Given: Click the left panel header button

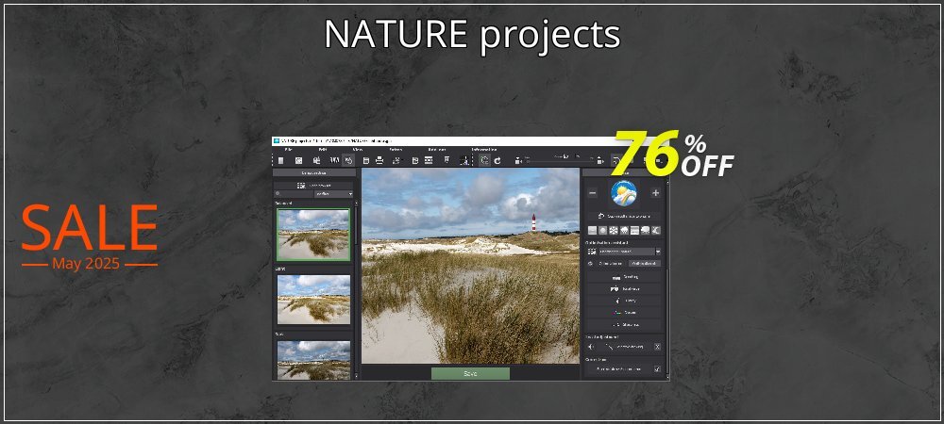Looking at the screenshot, I should coord(313,172).
